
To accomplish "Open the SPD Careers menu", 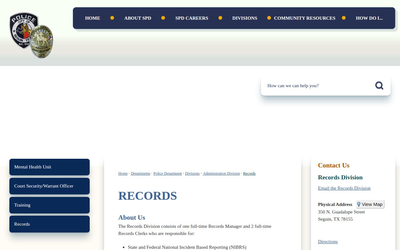I will [x=192, y=18].
